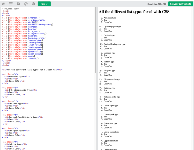Screen dimensions: 194x150
Task: Click 'Katakana type' in the result pane
Action: click(109, 88)
